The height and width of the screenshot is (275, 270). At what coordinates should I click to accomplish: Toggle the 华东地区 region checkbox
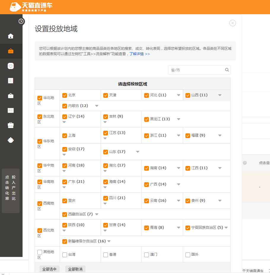(40, 141)
